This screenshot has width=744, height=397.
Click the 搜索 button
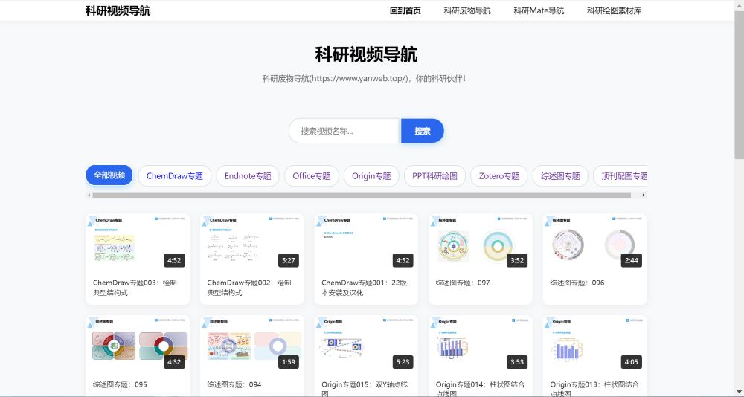pyautogui.click(x=422, y=131)
